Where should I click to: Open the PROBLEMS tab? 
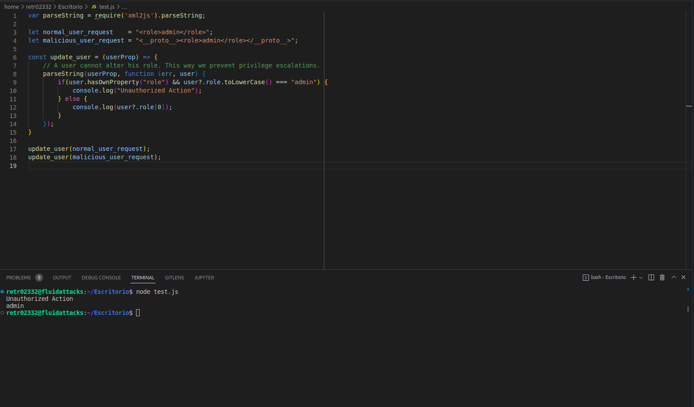(x=18, y=278)
